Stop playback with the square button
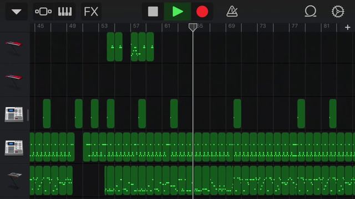The height and width of the screenshot is (199, 355). 153,12
